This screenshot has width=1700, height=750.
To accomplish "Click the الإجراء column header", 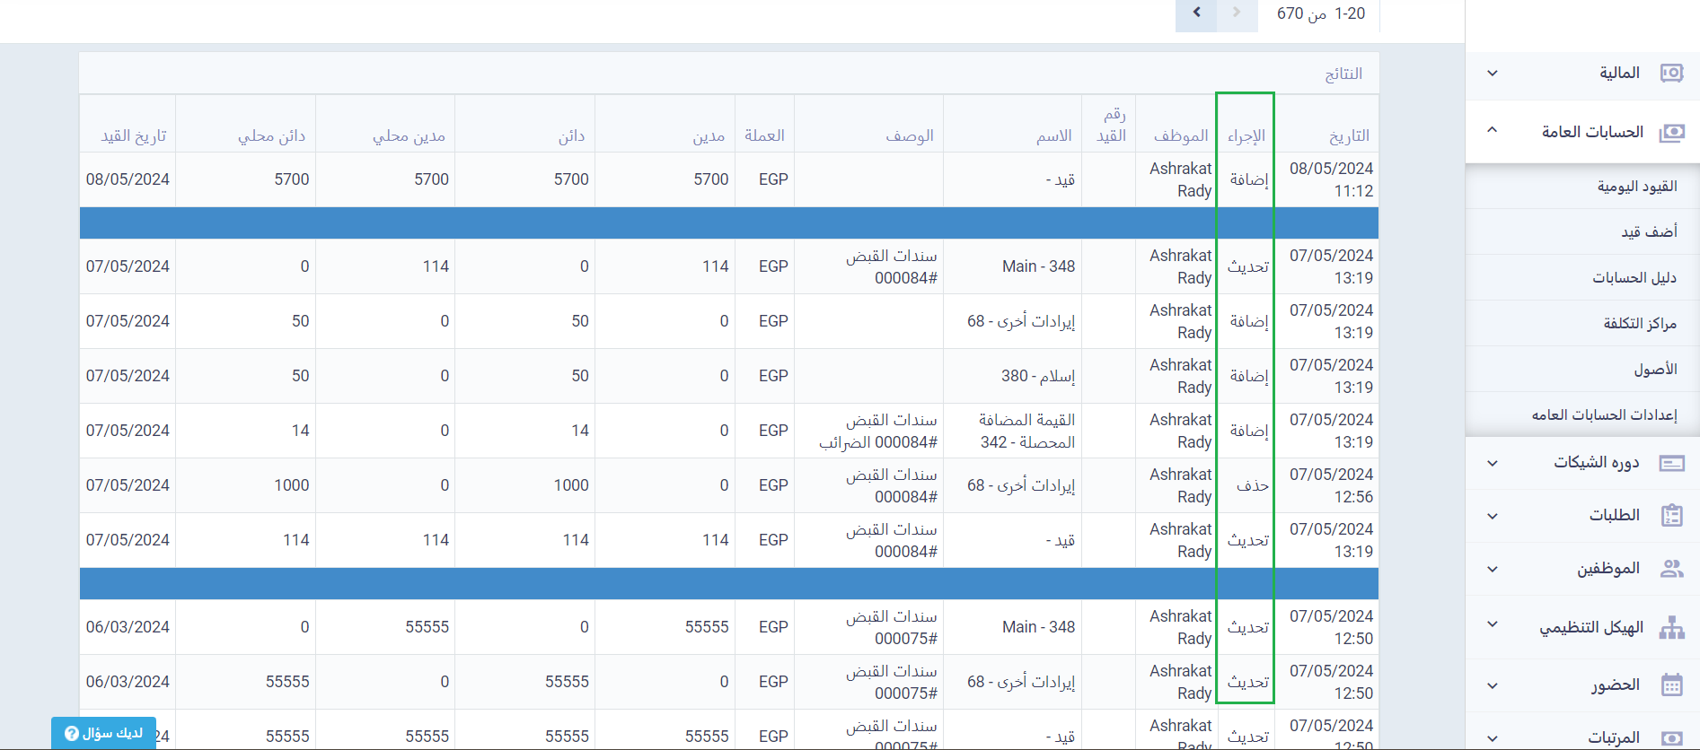I will 1246,136.
